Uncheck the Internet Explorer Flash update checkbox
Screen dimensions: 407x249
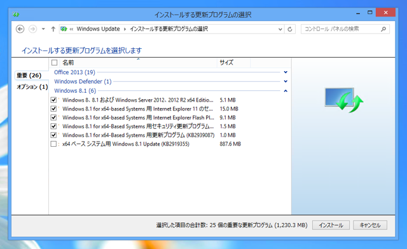click(x=53, y=118)
